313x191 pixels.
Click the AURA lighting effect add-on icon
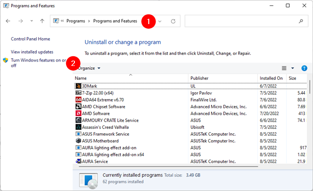[78, 148]
